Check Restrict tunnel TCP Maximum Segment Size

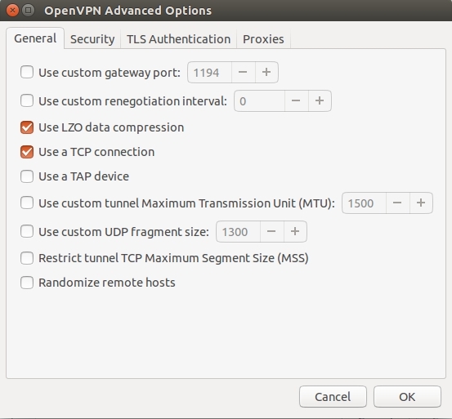(27, 258)
